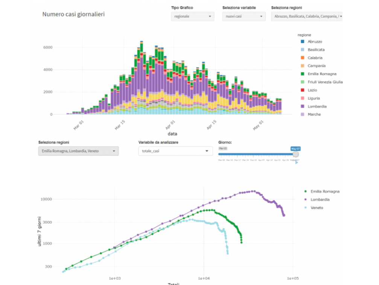Toggle the Campania legend entry
This screenshot has height=285, width=379.
point(316,66)
